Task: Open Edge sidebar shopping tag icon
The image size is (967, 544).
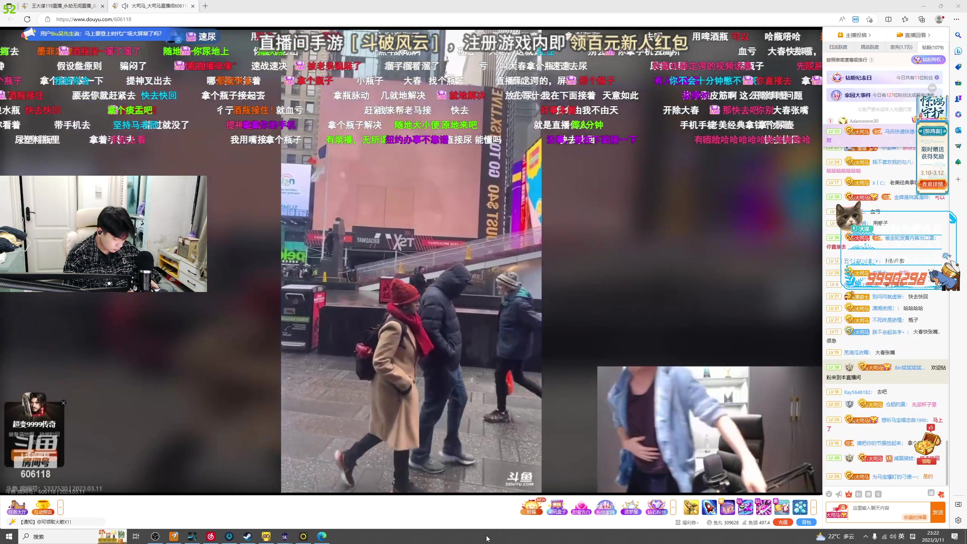Action: 958,67
